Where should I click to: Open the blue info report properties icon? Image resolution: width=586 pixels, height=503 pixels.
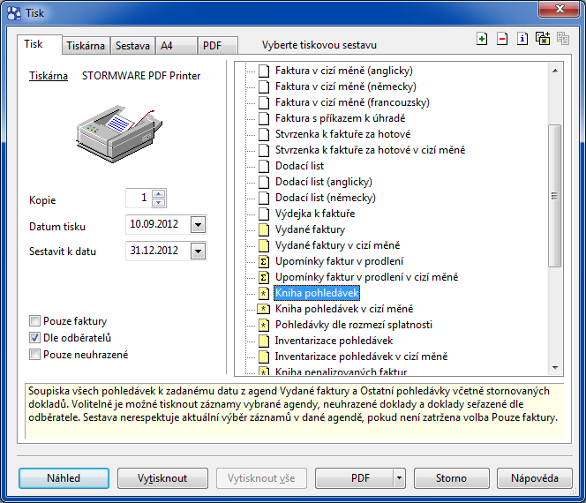[x=522, y=39]
